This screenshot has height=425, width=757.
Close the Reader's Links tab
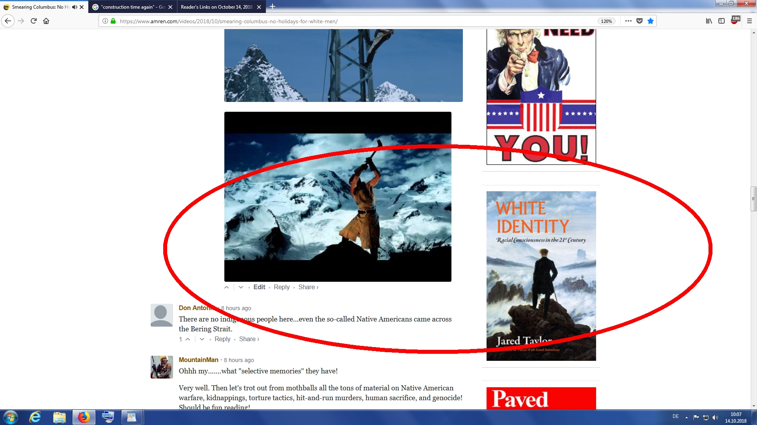click(x=259, y=7)
